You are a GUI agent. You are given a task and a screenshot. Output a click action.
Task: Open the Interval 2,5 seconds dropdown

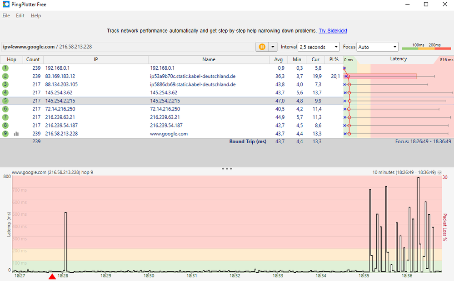(x=319, y=47)
